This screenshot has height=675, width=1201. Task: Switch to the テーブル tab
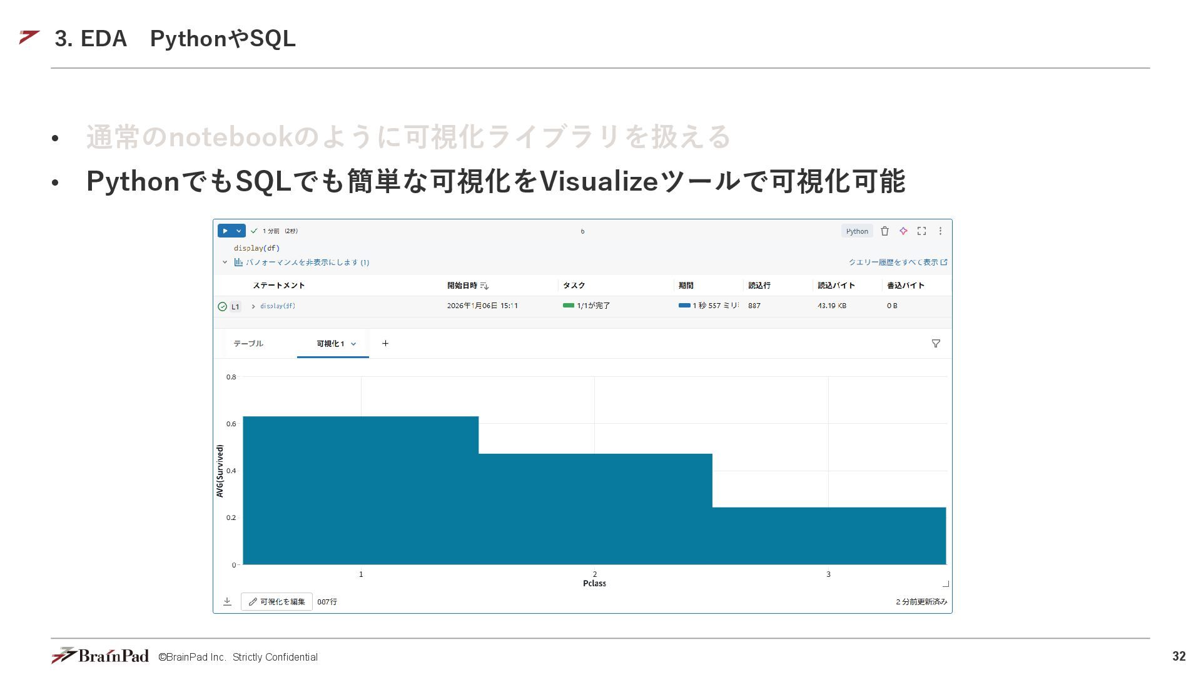(248, 344)
